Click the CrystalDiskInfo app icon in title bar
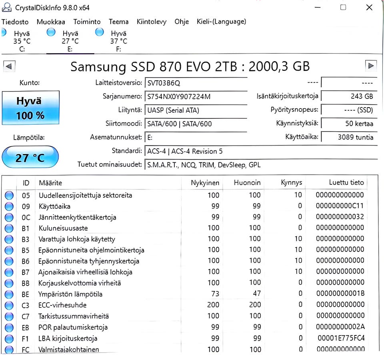 pos(7,8)
